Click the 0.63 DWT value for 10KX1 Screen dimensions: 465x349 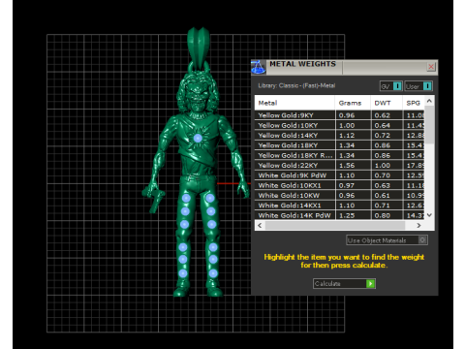click(383, 185)
